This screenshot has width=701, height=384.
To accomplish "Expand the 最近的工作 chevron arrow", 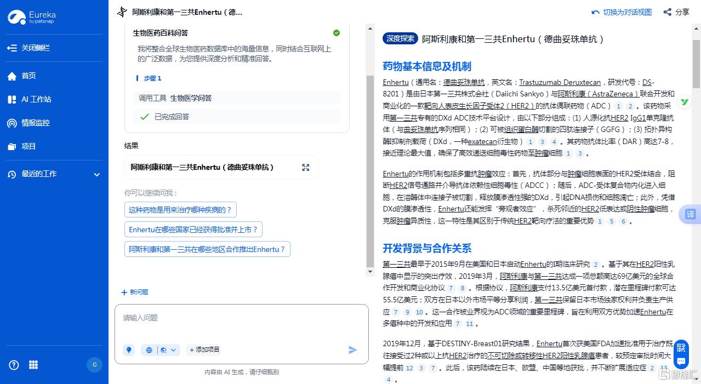I will 97,175.
